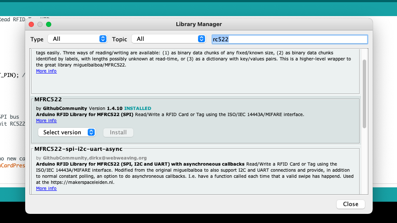Click the version 1.4.10 text
The height and width of the screenshot is (223, 397).
[115, 109]
